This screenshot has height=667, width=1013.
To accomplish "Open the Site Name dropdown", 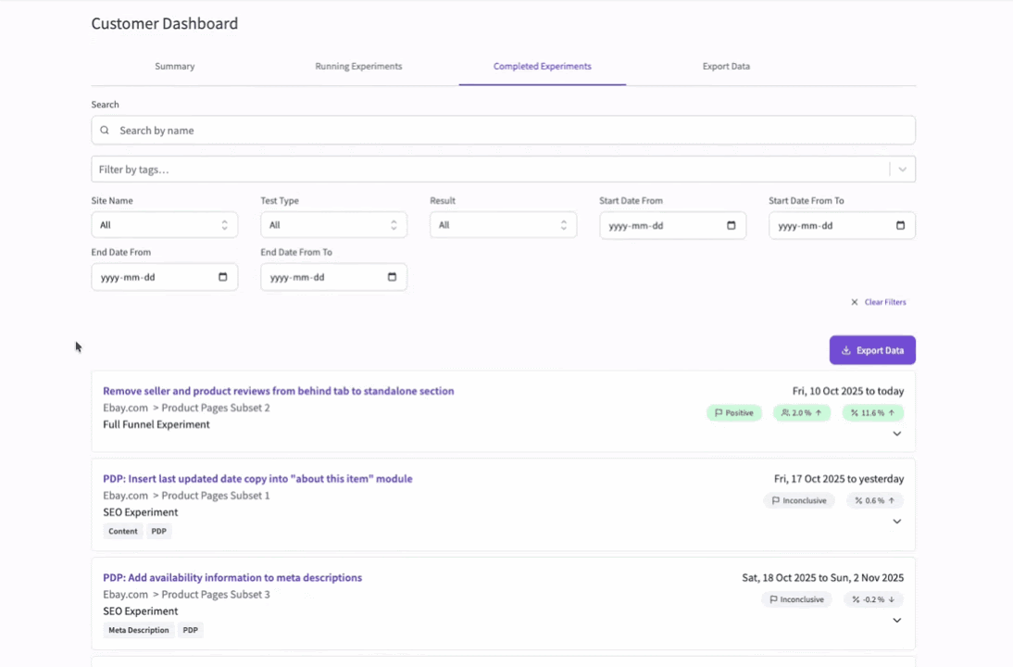I will point(164,225).
